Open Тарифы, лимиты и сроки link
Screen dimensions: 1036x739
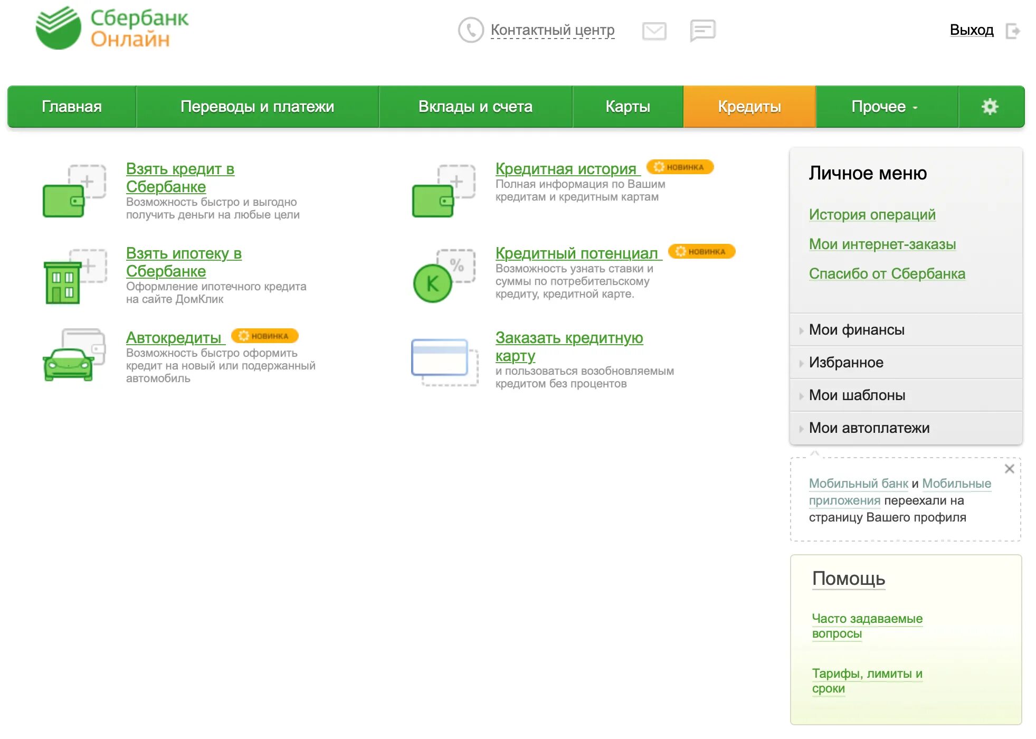(x=867, y=681)
